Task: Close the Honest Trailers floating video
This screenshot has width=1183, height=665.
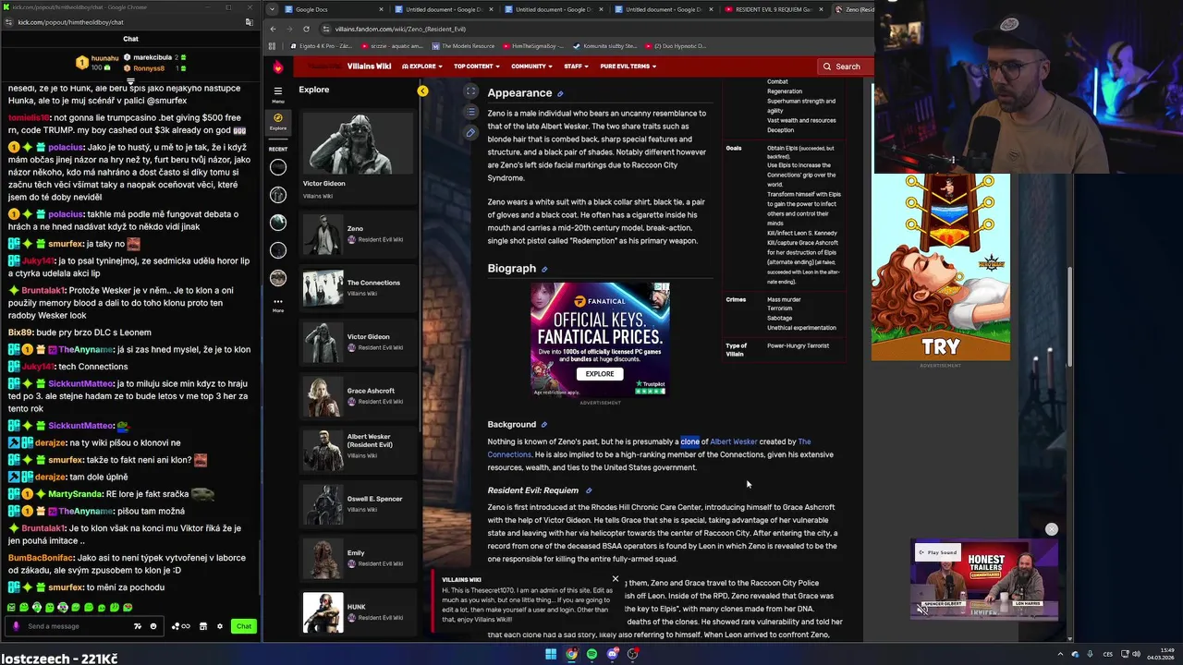Action: tap(1051, 529)
